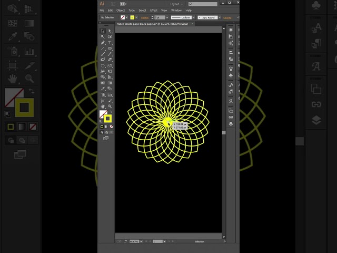The height and width of the screenshot is (253, 337).
Task: Open the zoom level dropdown in status bar
Action: [141, 241]
